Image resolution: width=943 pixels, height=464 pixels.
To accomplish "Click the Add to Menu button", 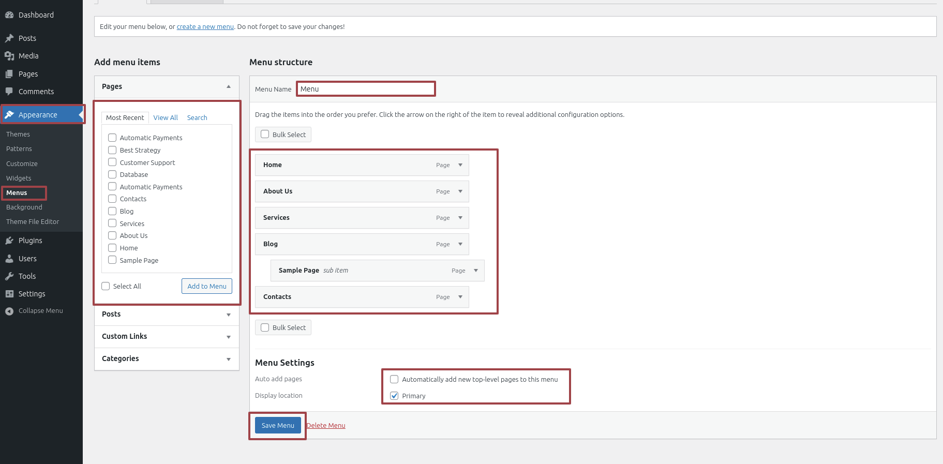I will click(207, 286).
